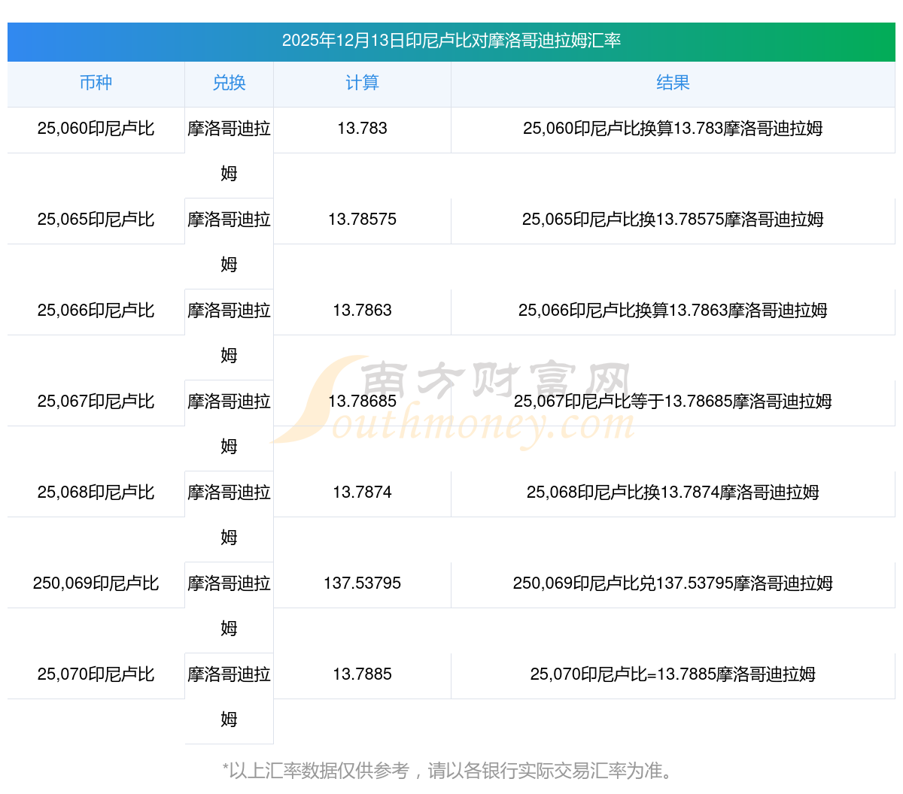Select the 兑换 column header
The height and width of the screenshot is (794, 903).
click(229, 83)
